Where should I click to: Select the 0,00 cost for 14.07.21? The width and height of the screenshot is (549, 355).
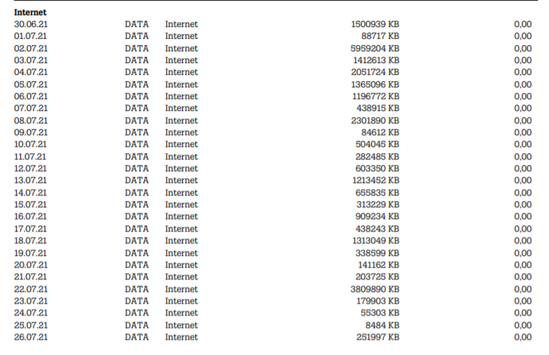(522, 193)
